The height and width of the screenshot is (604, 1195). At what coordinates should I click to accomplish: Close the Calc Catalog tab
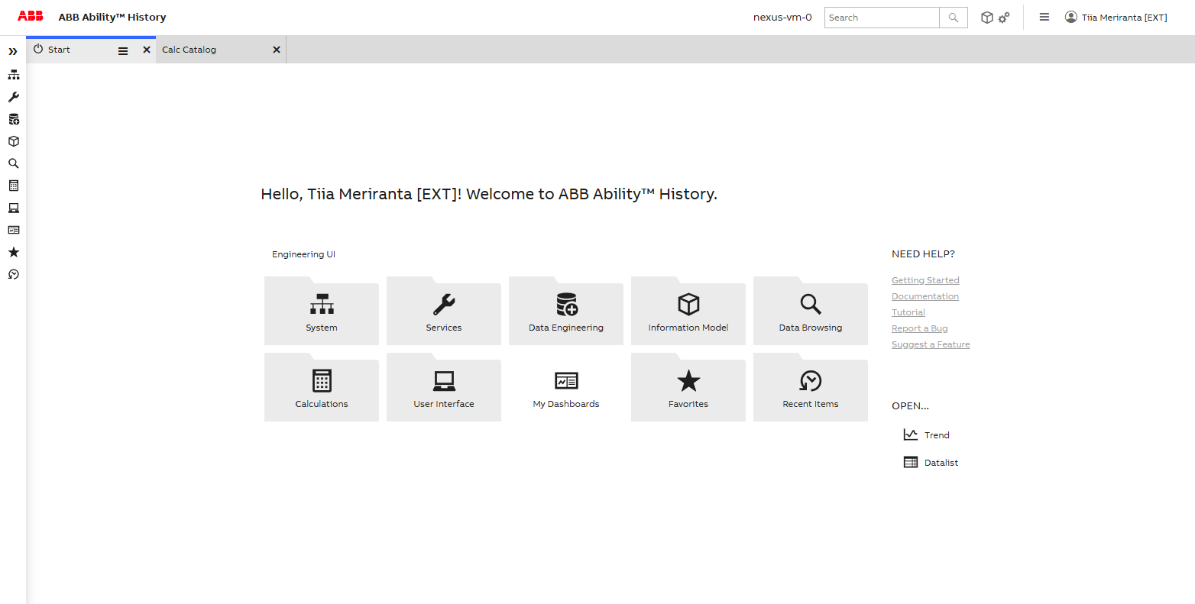click(277, 50)
